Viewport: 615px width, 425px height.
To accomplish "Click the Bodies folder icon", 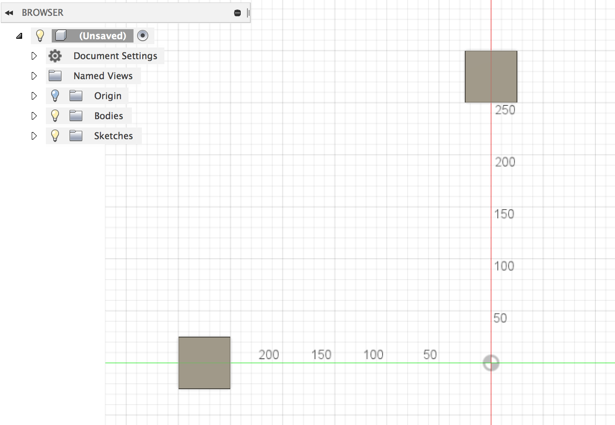I will coord(76,116).
